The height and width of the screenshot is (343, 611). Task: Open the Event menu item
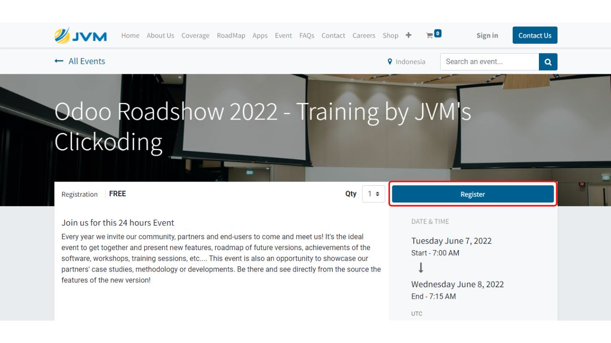click(x=284, y=35)
